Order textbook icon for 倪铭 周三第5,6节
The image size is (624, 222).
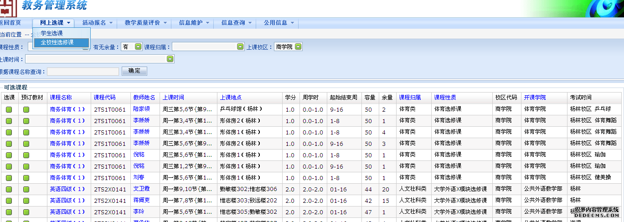point(26,155)
